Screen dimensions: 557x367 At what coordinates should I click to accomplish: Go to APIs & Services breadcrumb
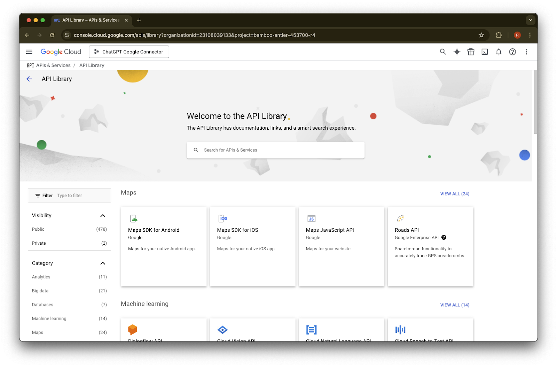pos(53,66)
